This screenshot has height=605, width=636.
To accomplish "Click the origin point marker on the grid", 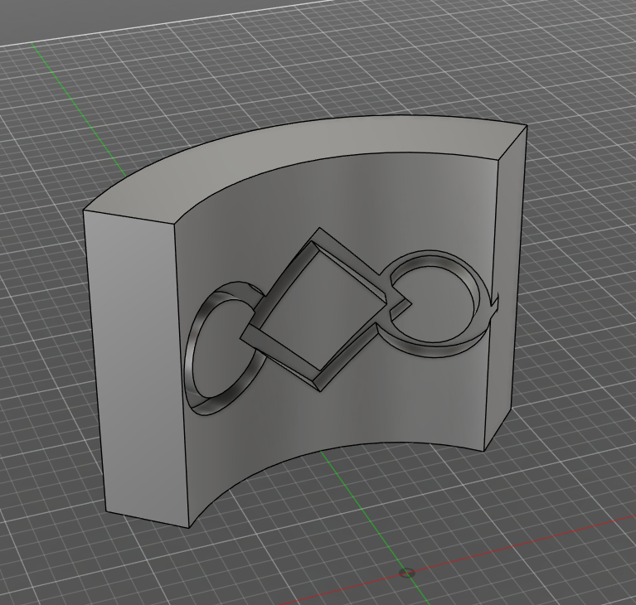I will tap(407, 573).
